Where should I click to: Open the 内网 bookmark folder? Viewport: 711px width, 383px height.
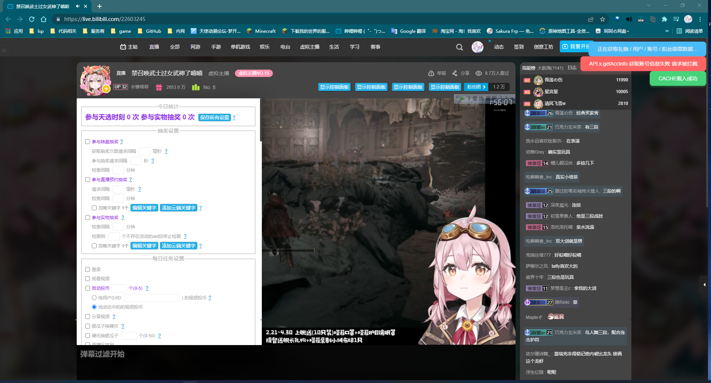click(x=176, y=31)
